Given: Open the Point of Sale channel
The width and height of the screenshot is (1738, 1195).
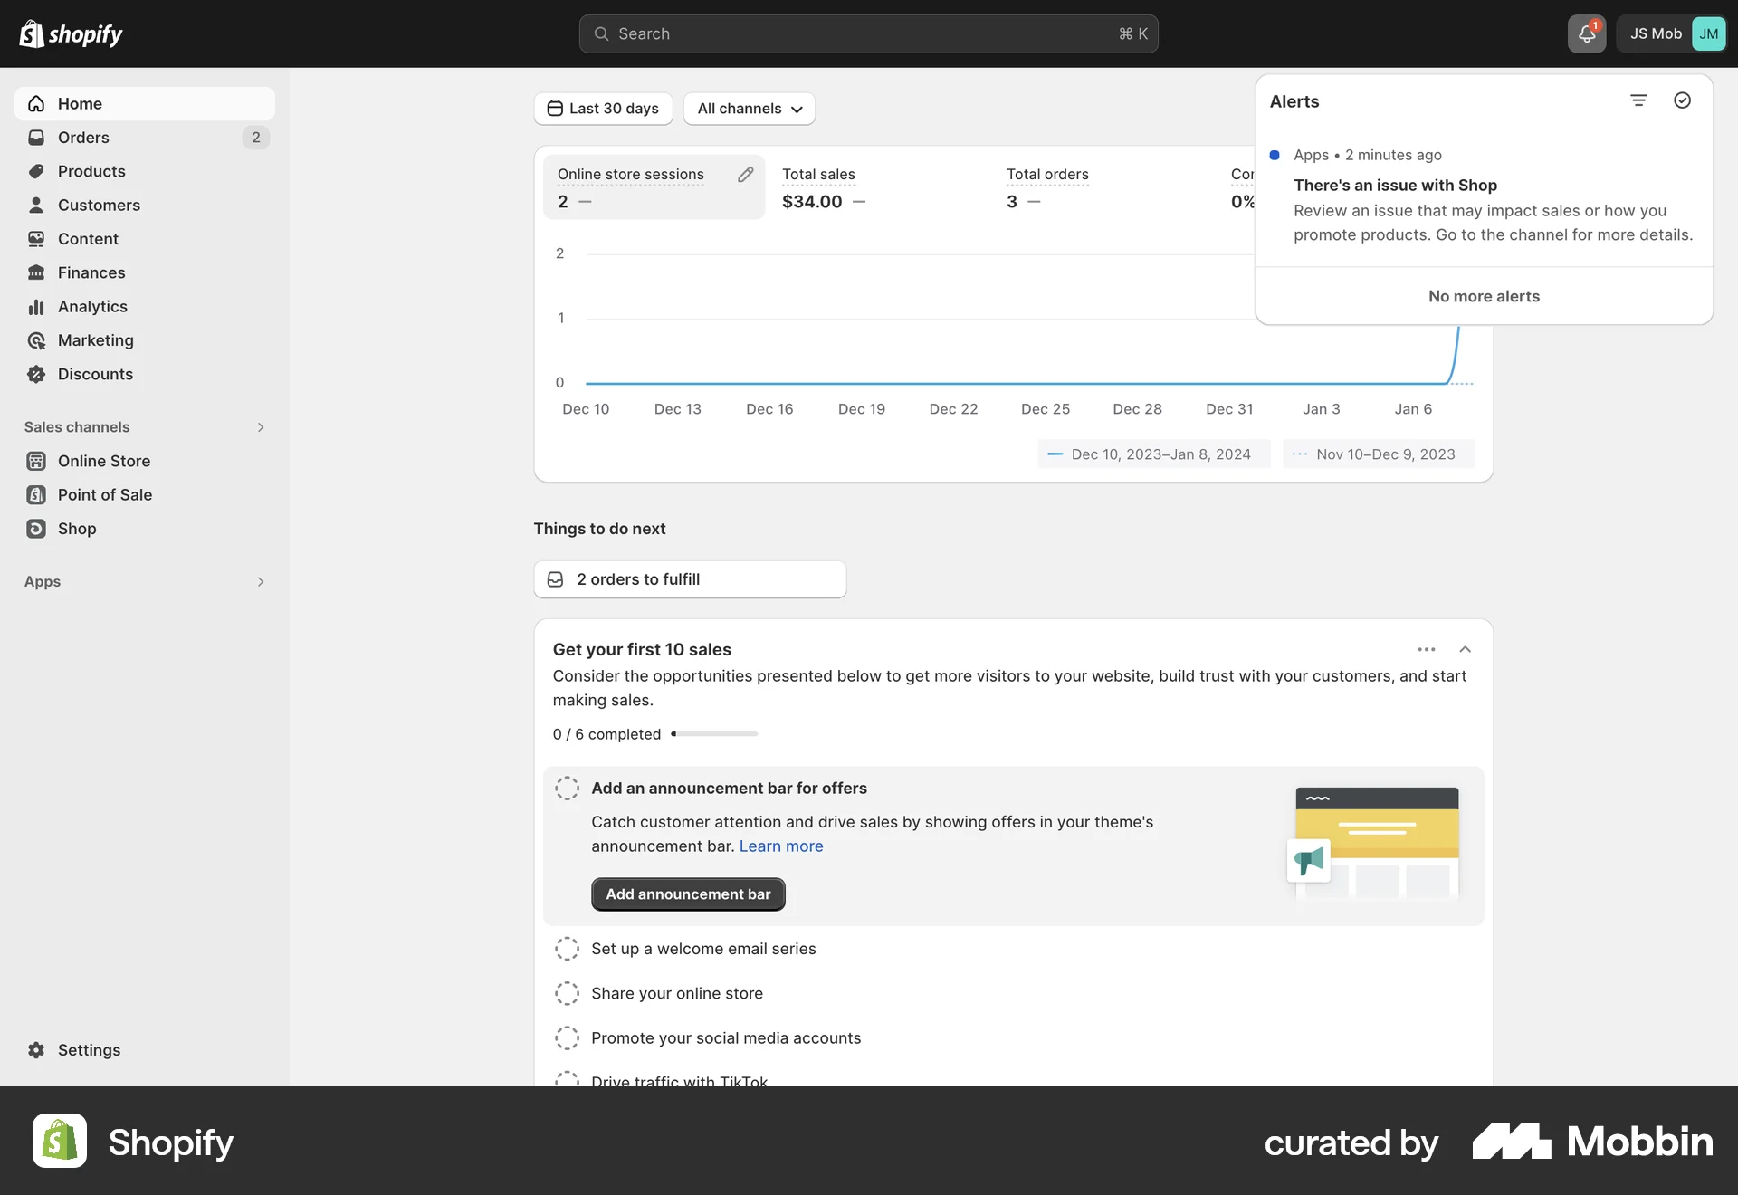Looking at the screenshot, I should coord(103,494).
